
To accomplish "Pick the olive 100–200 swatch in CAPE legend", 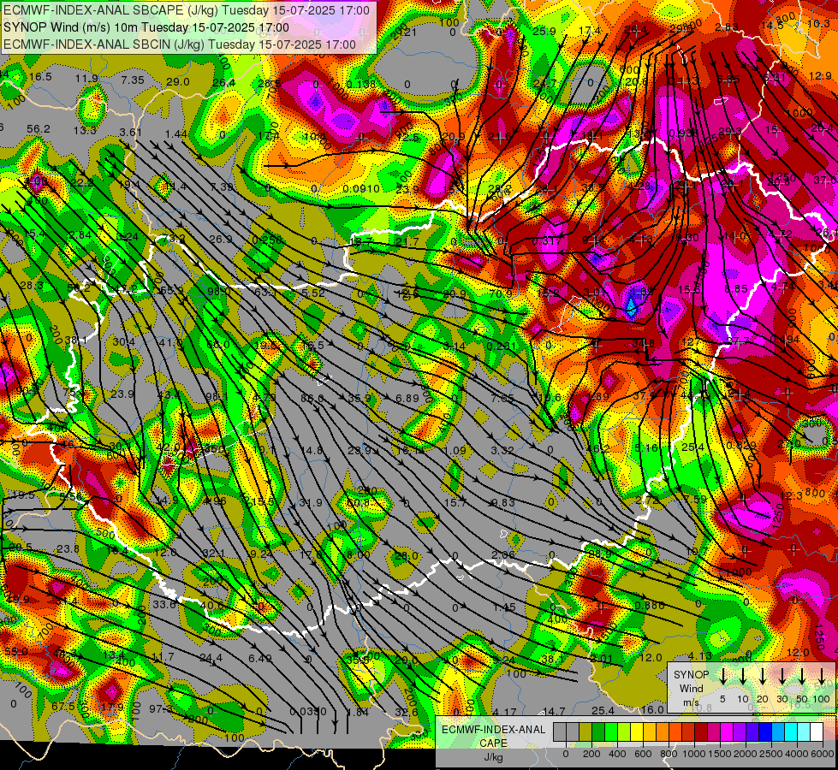I will coord(585,731).
